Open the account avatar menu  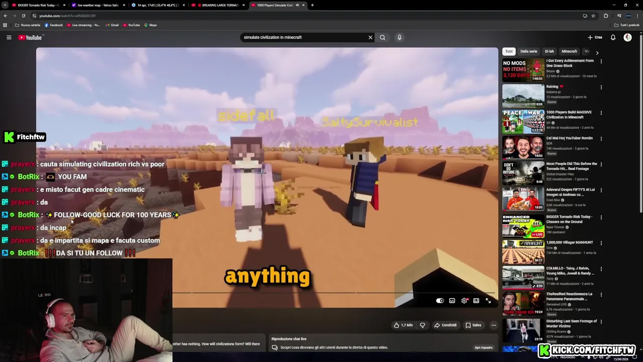pyautogui.click(x=627, y=37)
